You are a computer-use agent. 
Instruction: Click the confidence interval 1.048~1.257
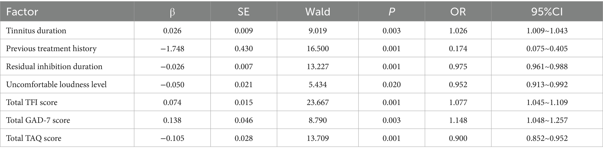pyautogui.click(x=547, y=120)
